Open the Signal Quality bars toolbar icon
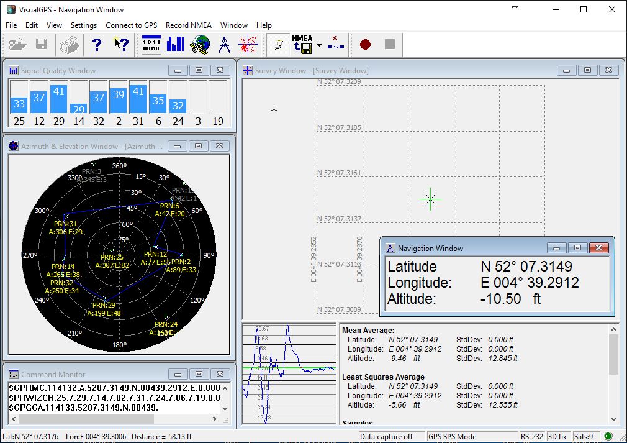The height and width of the screenshot is (443, 627). [176, 44]
